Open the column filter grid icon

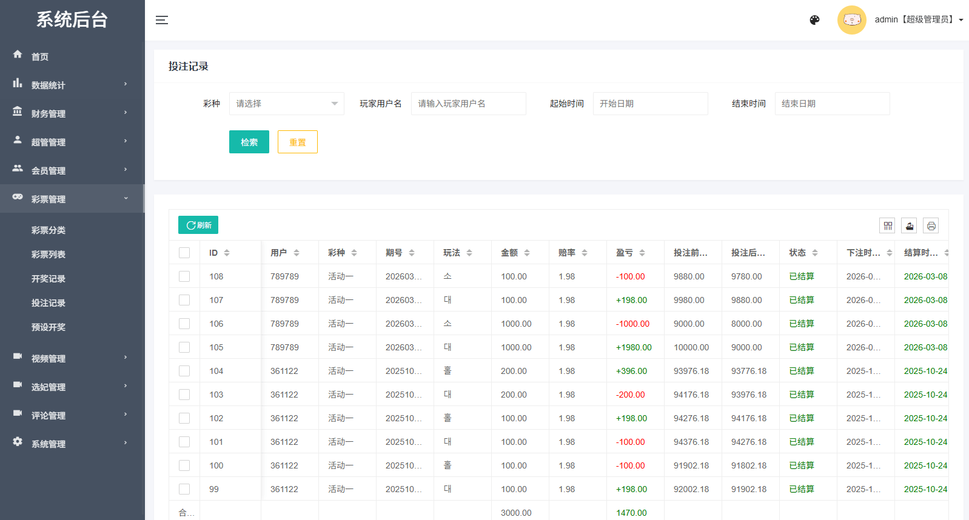pyautogui.click(x=888, y=226)
